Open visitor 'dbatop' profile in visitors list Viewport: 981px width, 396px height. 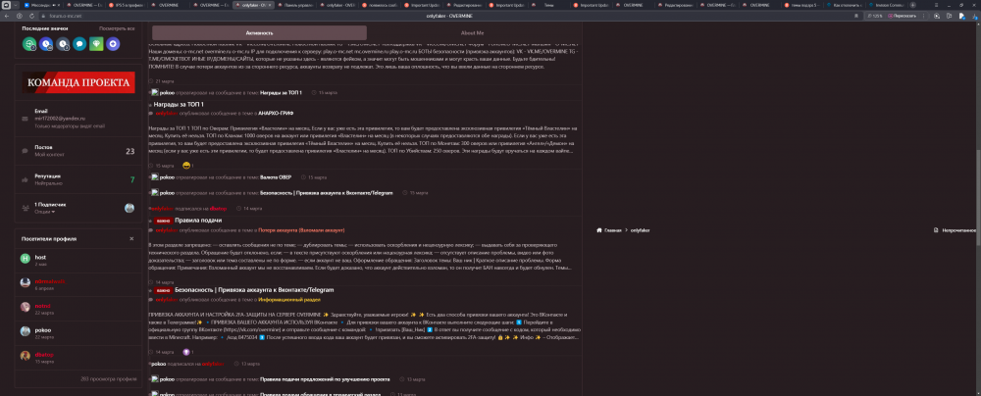44,354
